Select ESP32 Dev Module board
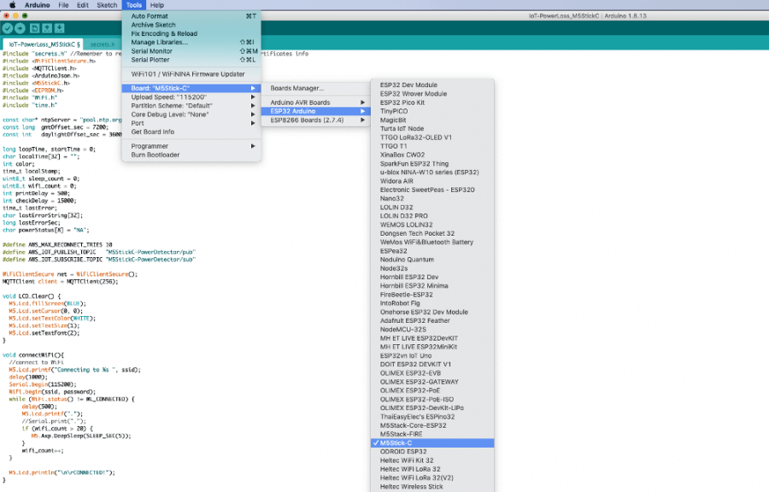This screenshot has height=492, width=769. (x=432, y=85)
